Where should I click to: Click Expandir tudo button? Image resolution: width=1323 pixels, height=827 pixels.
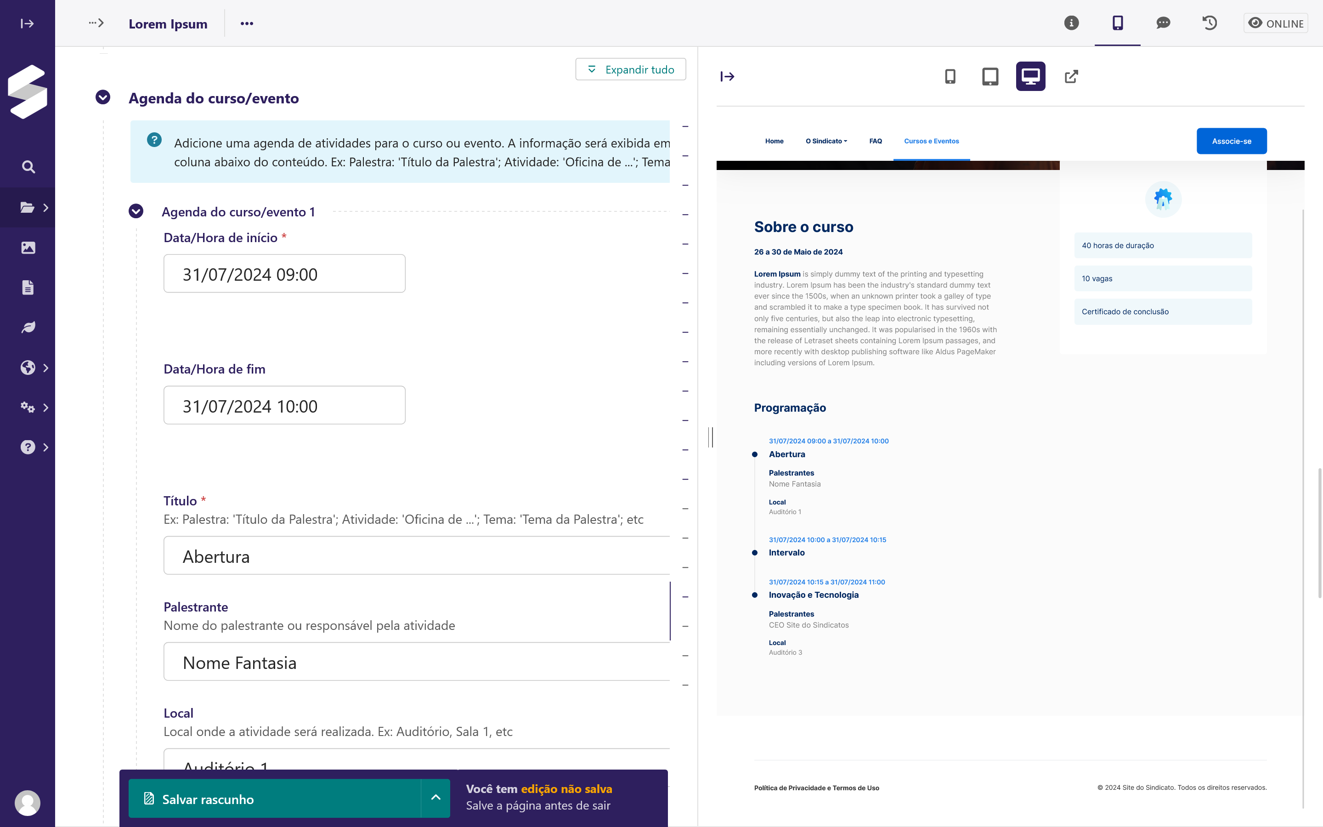click(x=630, y=69)
